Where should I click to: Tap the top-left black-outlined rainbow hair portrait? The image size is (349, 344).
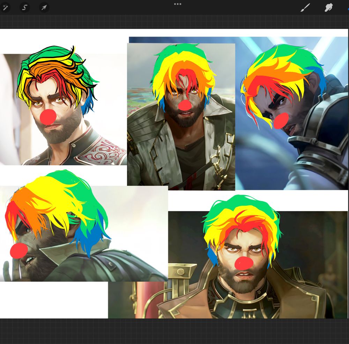click(64, 106)
